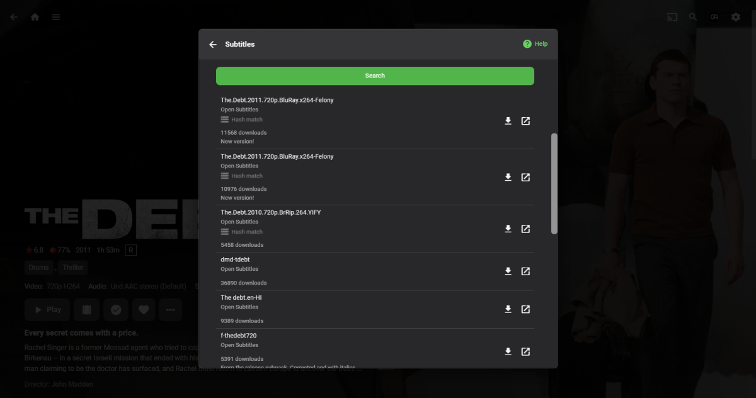Go to home with the house icon
756x398 pixels.
(x=35, y=17)
